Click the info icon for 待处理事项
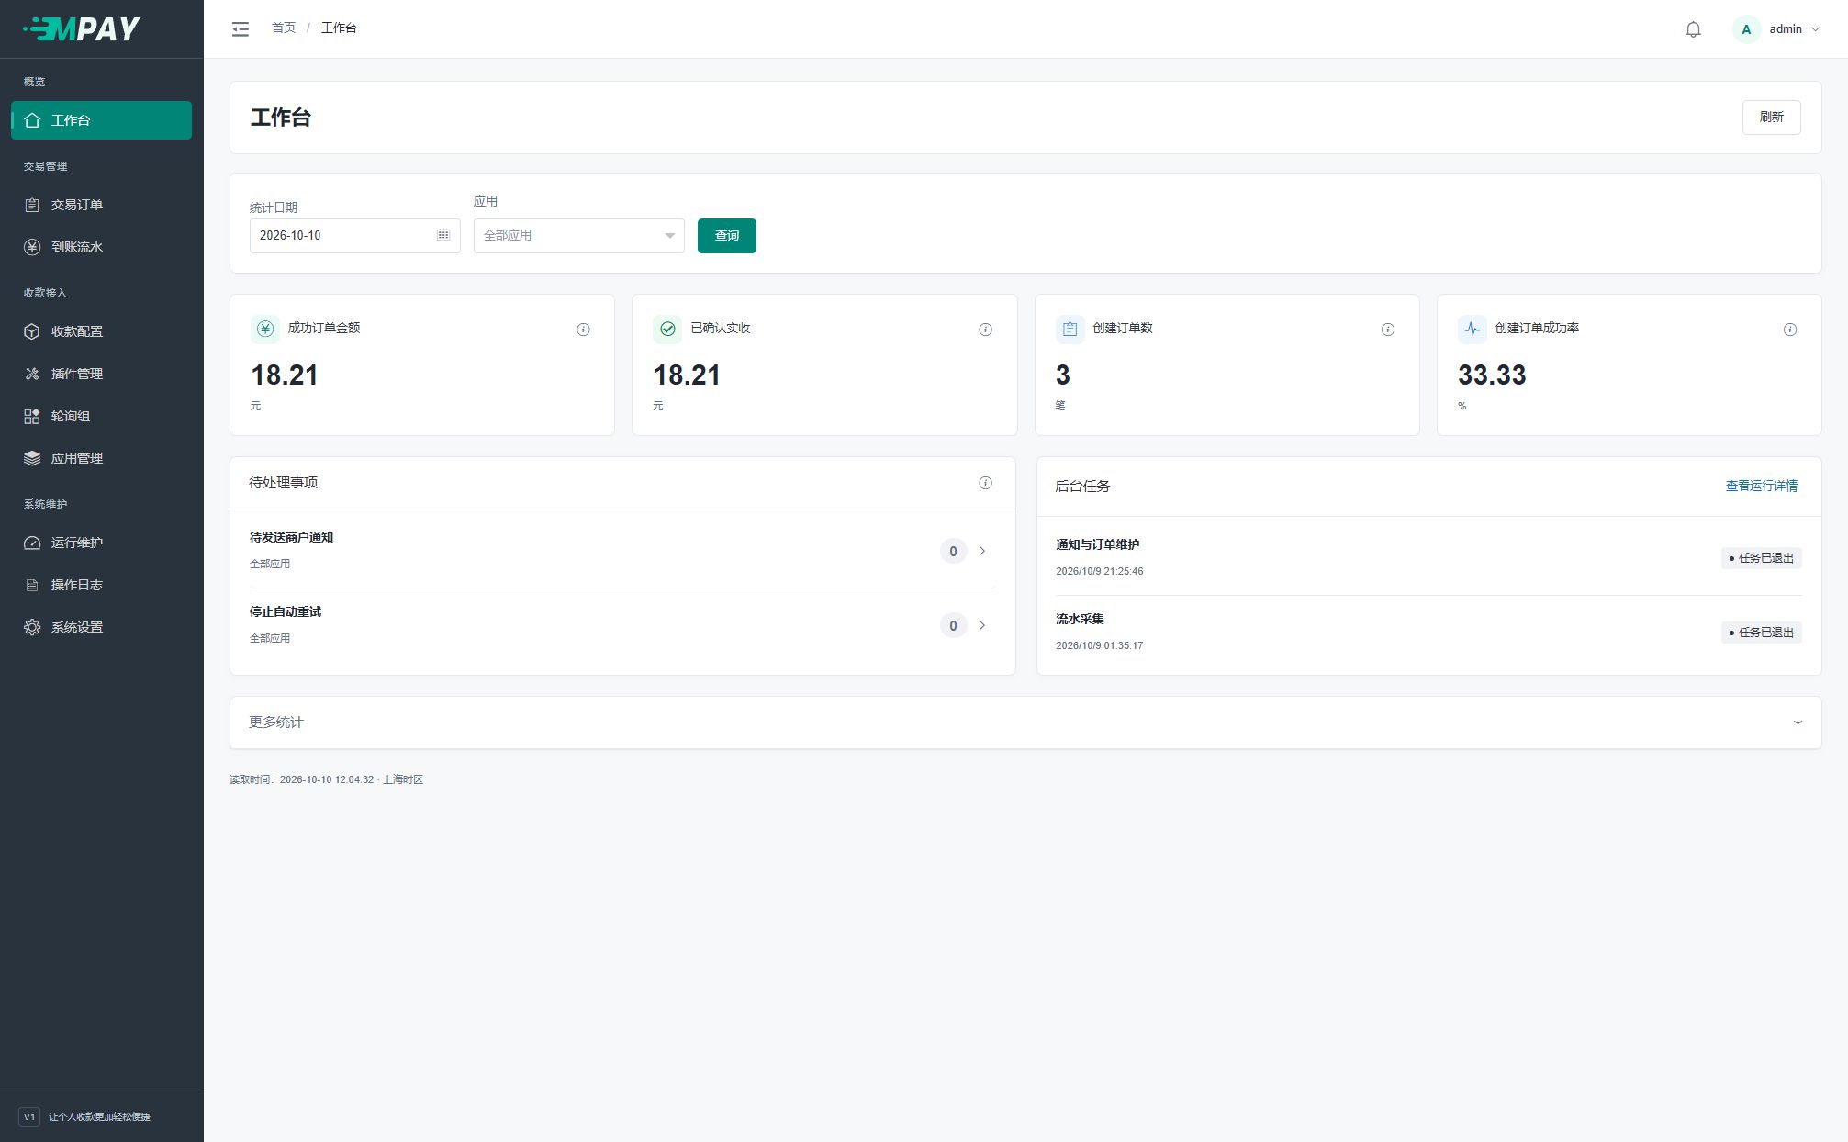Image resolution: width=1848 pixels, height=1142 pixels. point(985,483)
